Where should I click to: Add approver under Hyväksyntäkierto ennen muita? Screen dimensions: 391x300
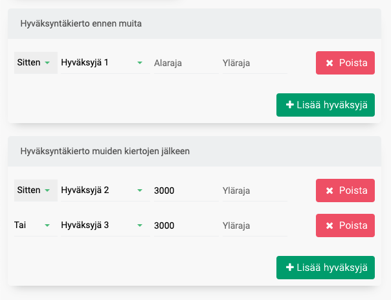(326, 105)
